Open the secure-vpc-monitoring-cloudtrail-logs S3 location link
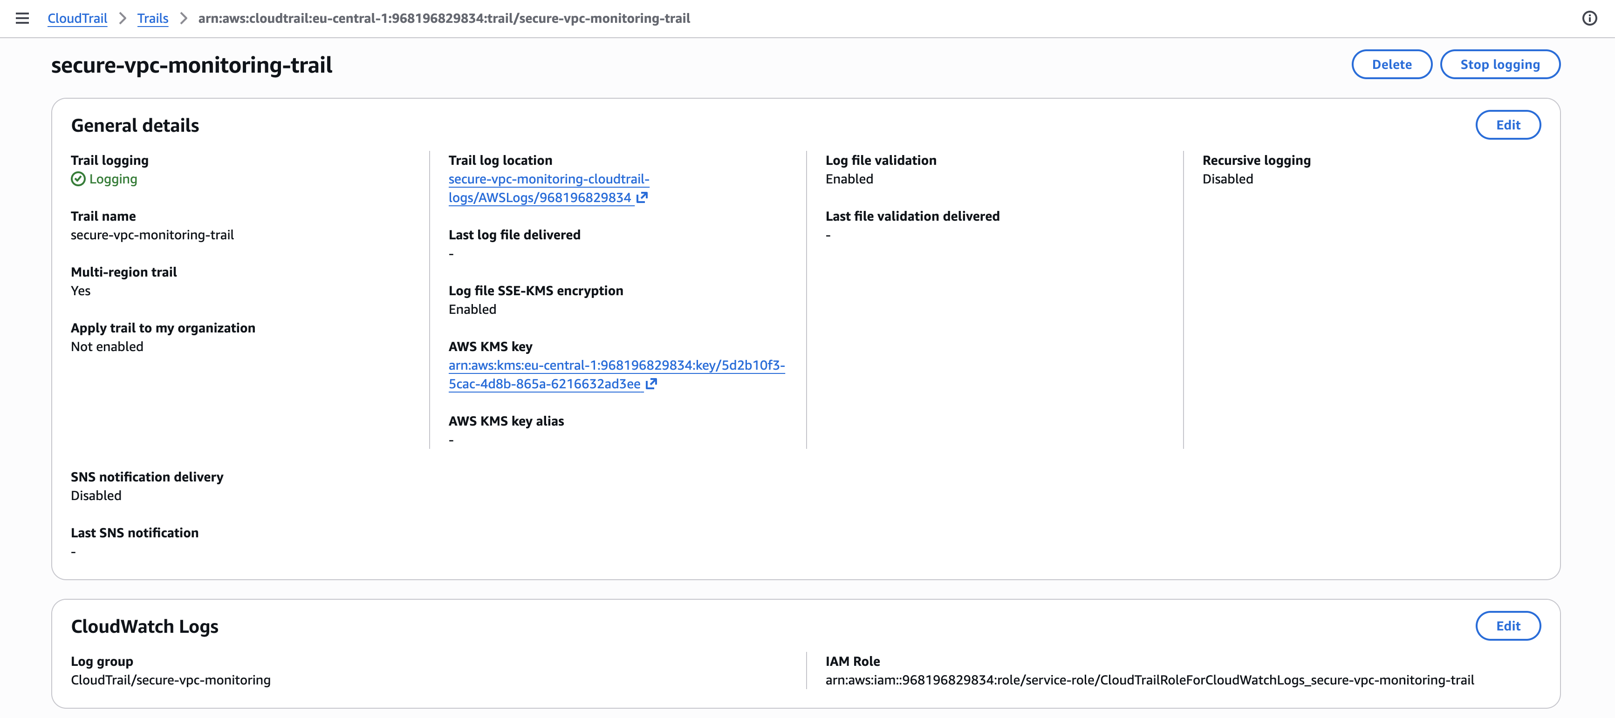 coord(548,188)
